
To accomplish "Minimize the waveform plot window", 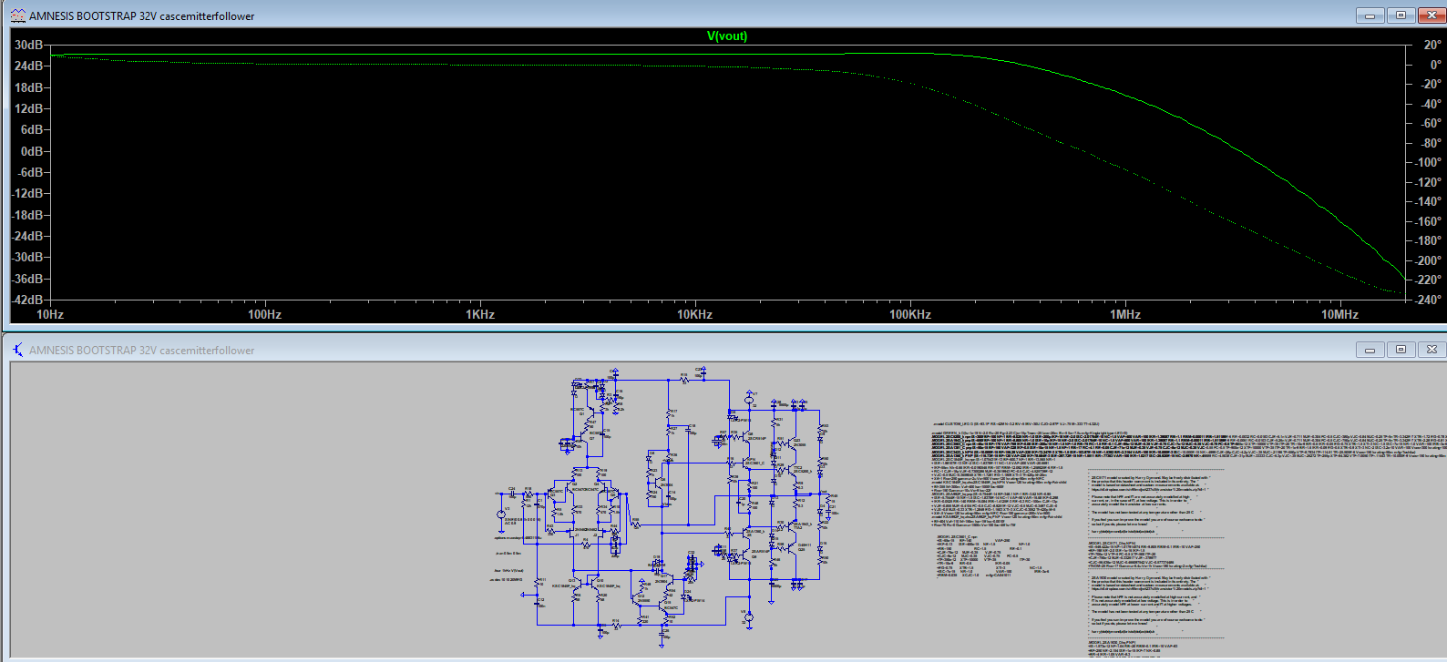I will (1369, 15).
